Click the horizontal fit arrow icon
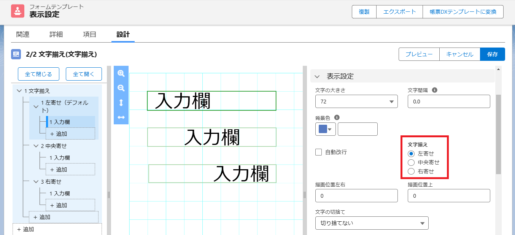515x235 pixels. [x=121, y=117]
